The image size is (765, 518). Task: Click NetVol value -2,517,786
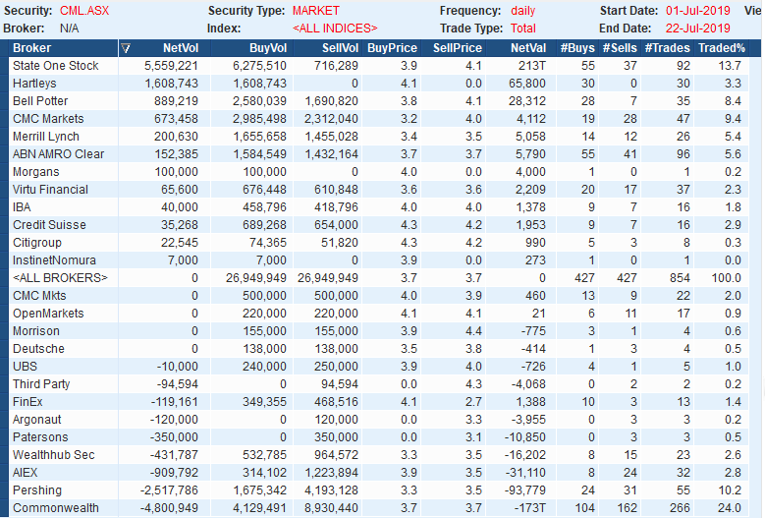pos(169,490)
